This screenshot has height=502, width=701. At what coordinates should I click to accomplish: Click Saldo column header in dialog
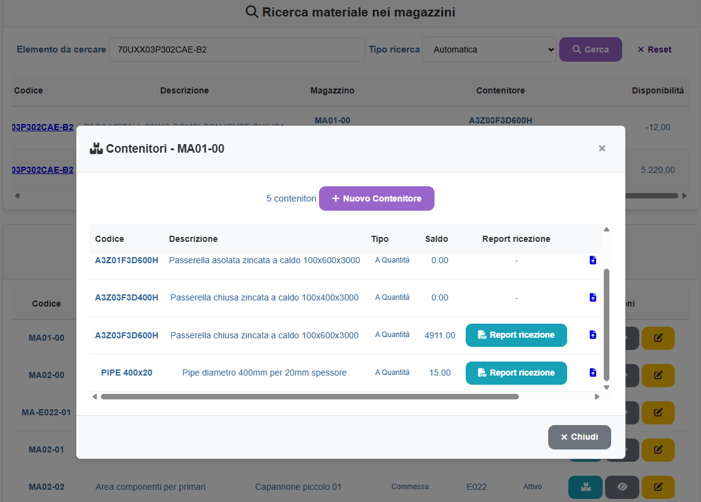tap(436, 239)
